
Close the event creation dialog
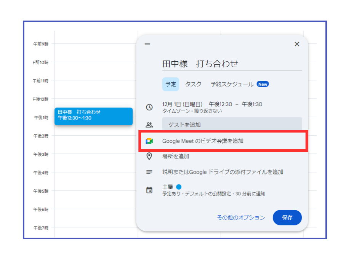[x=297, y=44]
